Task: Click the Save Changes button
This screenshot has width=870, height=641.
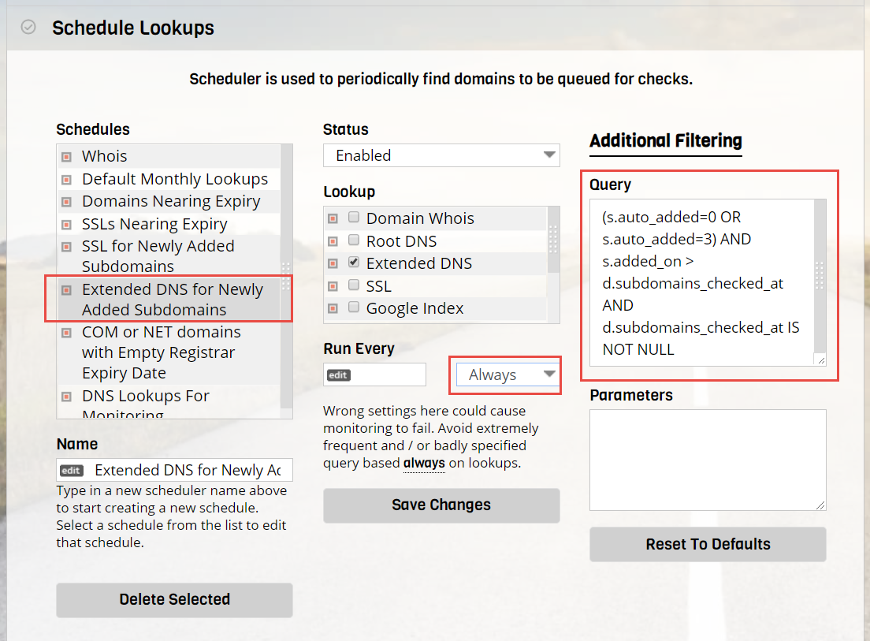Action: pos(441,505)
